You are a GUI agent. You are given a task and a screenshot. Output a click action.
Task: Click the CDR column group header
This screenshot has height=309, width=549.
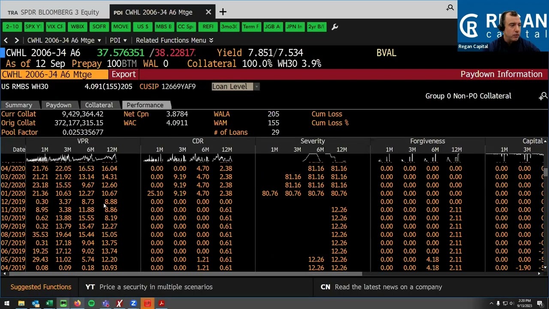click(x=198, y=141)
